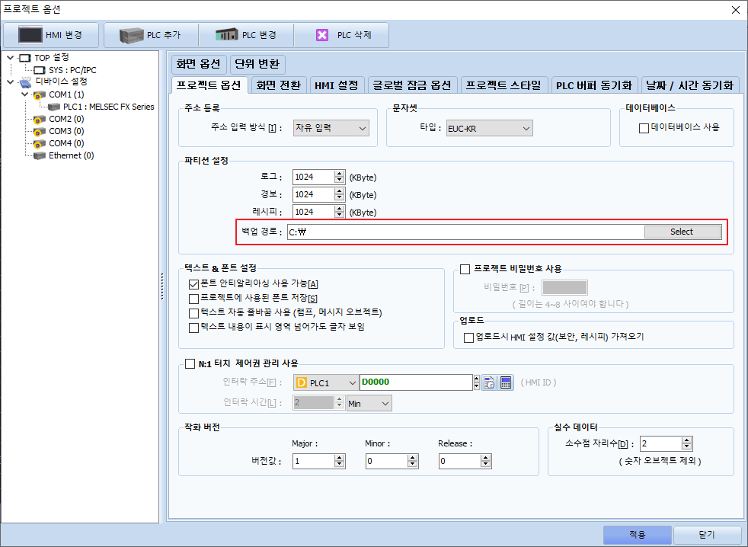Enable 데이터베이스 사용 checkbox
The width and height of the screenshot is (748, 547).
(644, 128)
